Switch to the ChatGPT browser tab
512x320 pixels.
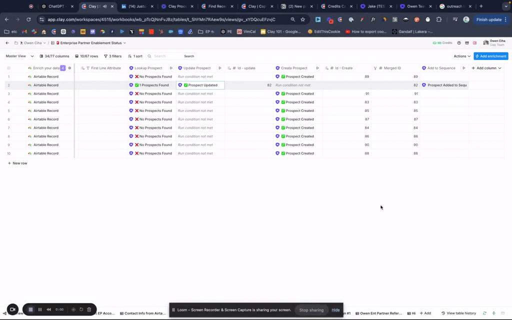[x=56, y=6]
